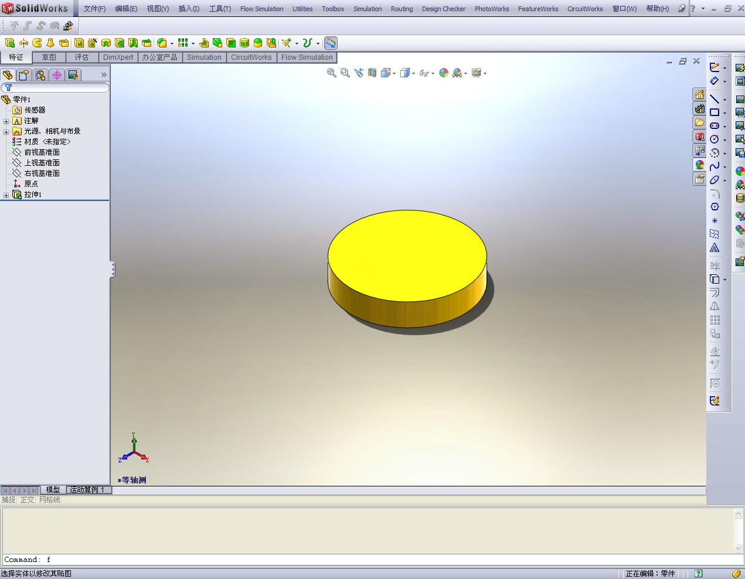Select the Polygon sketch tool
The image size is (745, 579).
(715, 207)
